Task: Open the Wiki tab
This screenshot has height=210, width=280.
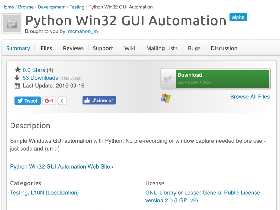Action: coord(130,48)
